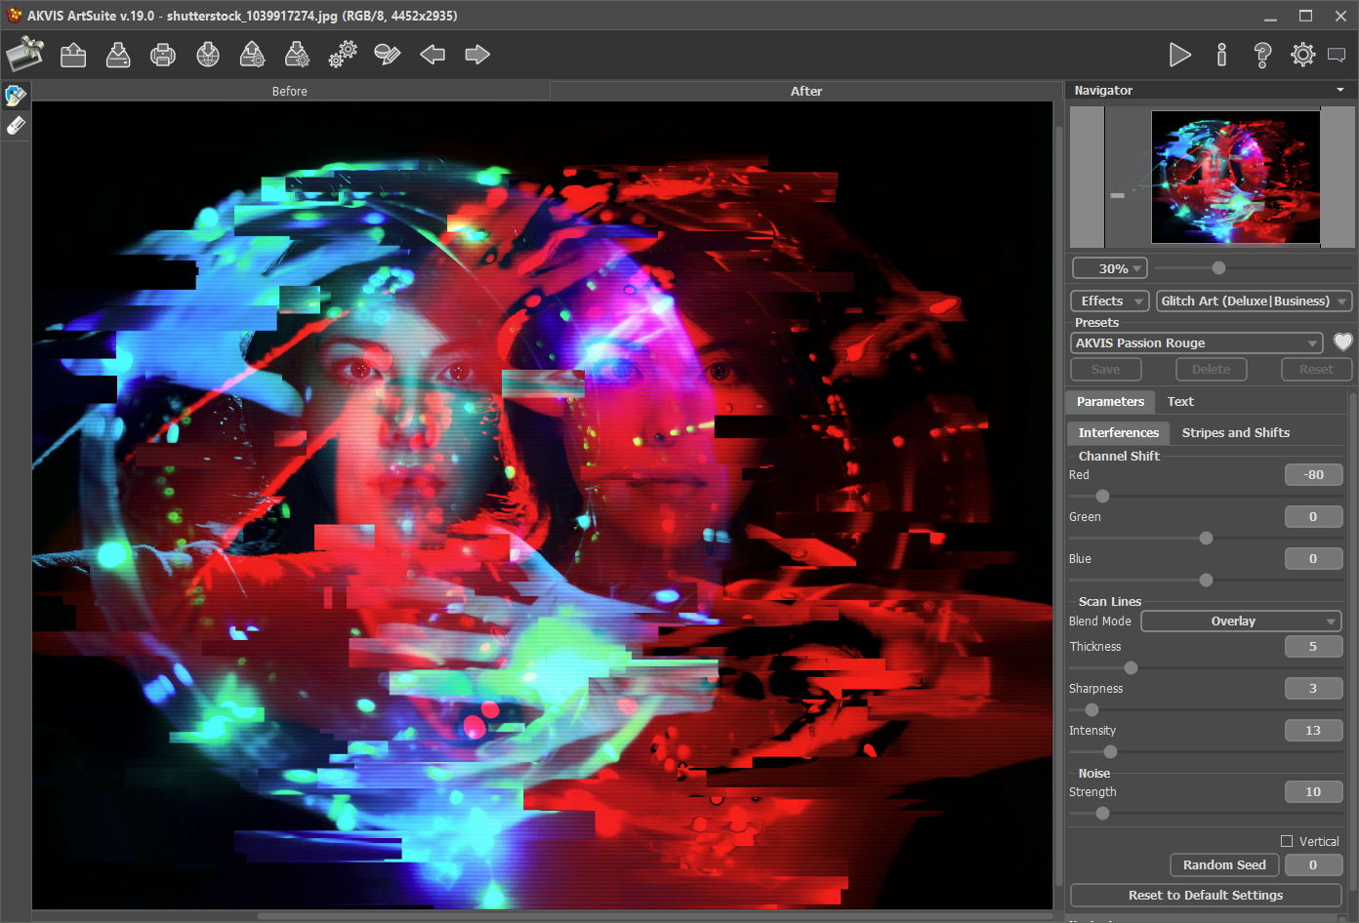The height and width of the screenshot is (923, 1359).
Task: Run processing with the play icon
Action: click(1179, 55)
